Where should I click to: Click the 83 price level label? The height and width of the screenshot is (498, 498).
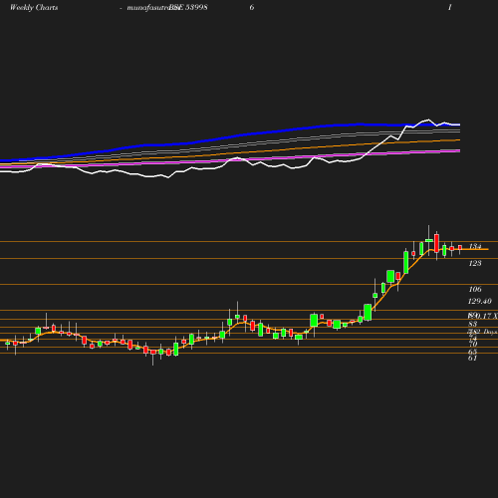pos(473,324)
